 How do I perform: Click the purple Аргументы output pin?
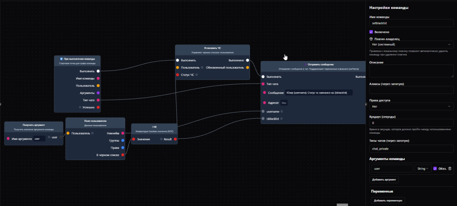(x=98, y=93)
